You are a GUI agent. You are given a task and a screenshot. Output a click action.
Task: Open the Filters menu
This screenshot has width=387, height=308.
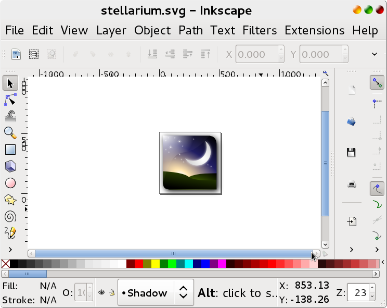(x=260, y=30)
